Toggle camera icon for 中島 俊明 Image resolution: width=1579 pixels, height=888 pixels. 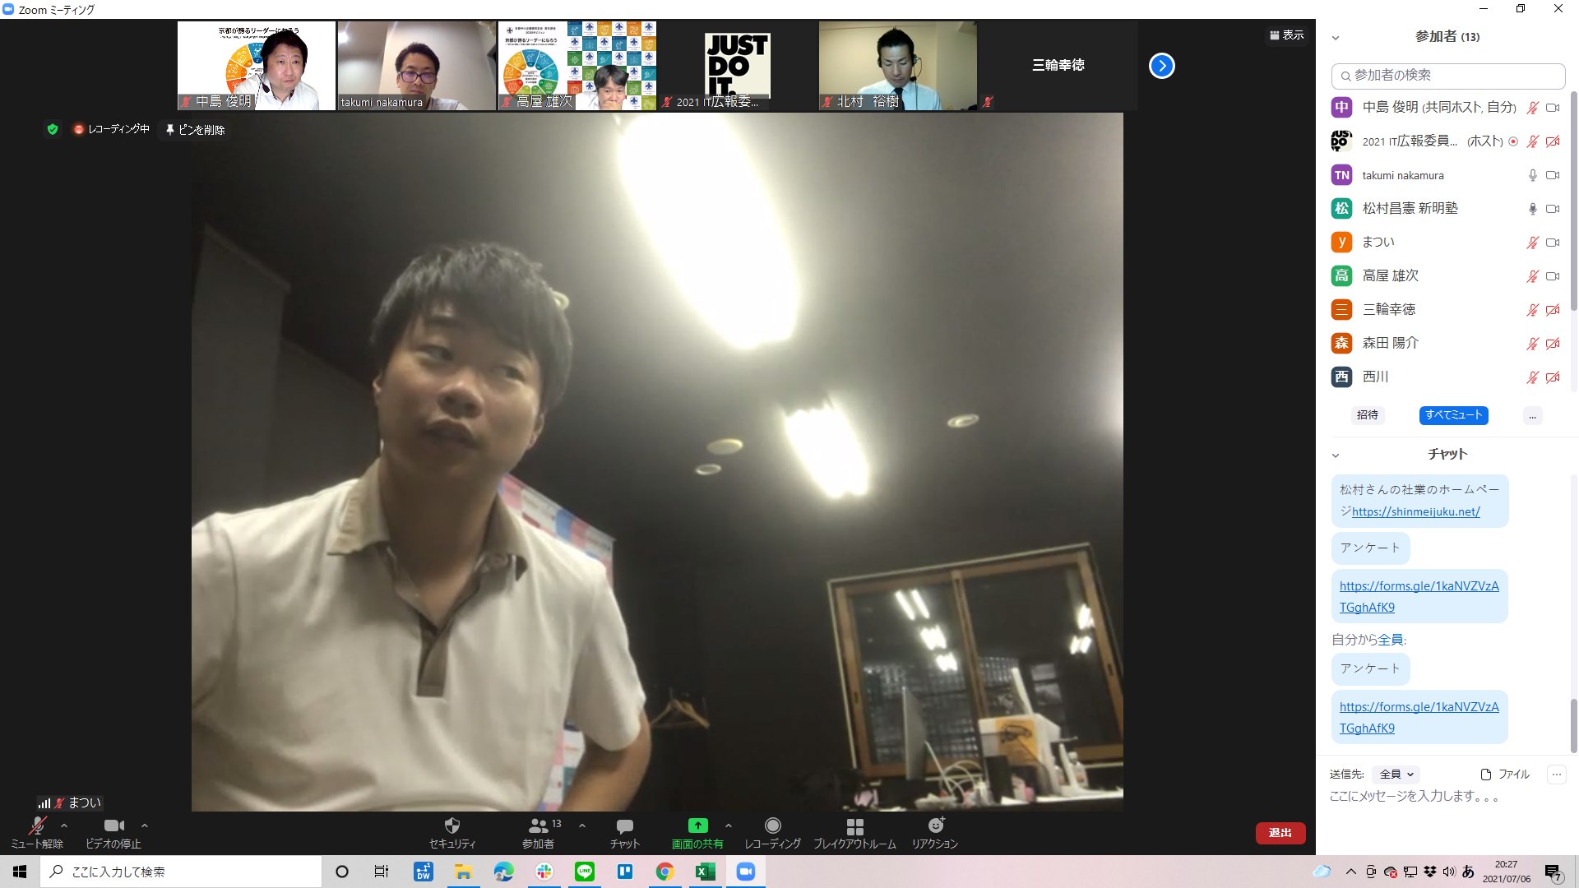(x=1553, y=108)
